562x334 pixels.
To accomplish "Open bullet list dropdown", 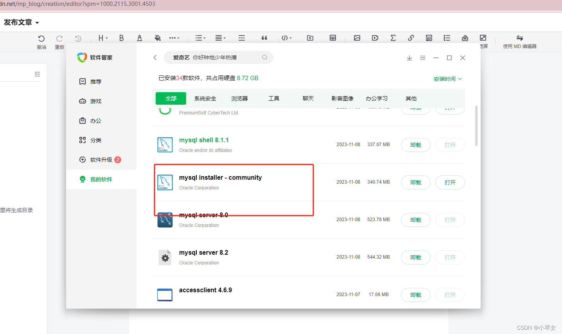I will (200, 38).
